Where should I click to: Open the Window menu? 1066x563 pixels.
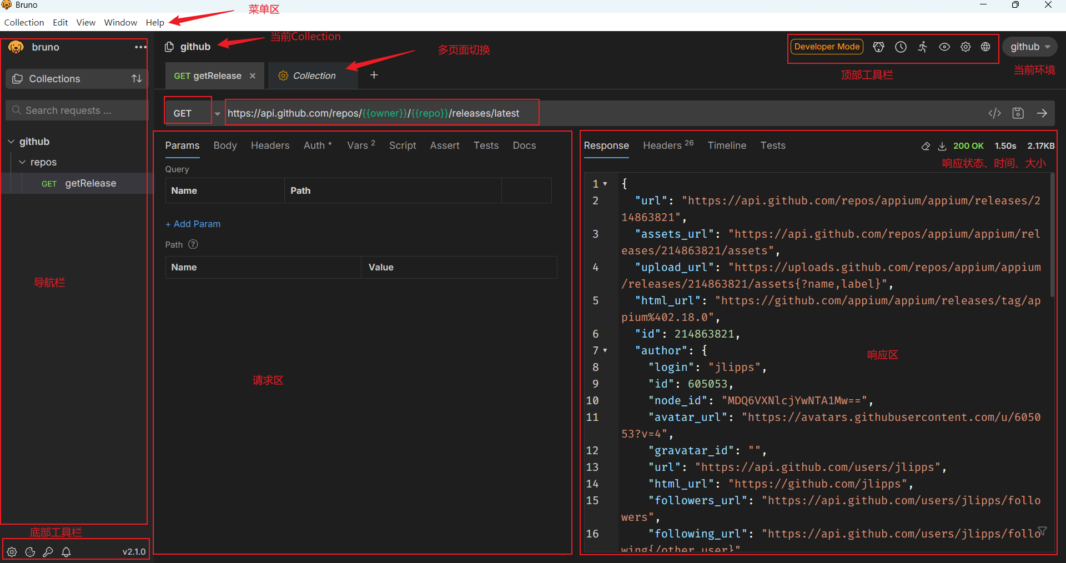click(x=120, y=23)
